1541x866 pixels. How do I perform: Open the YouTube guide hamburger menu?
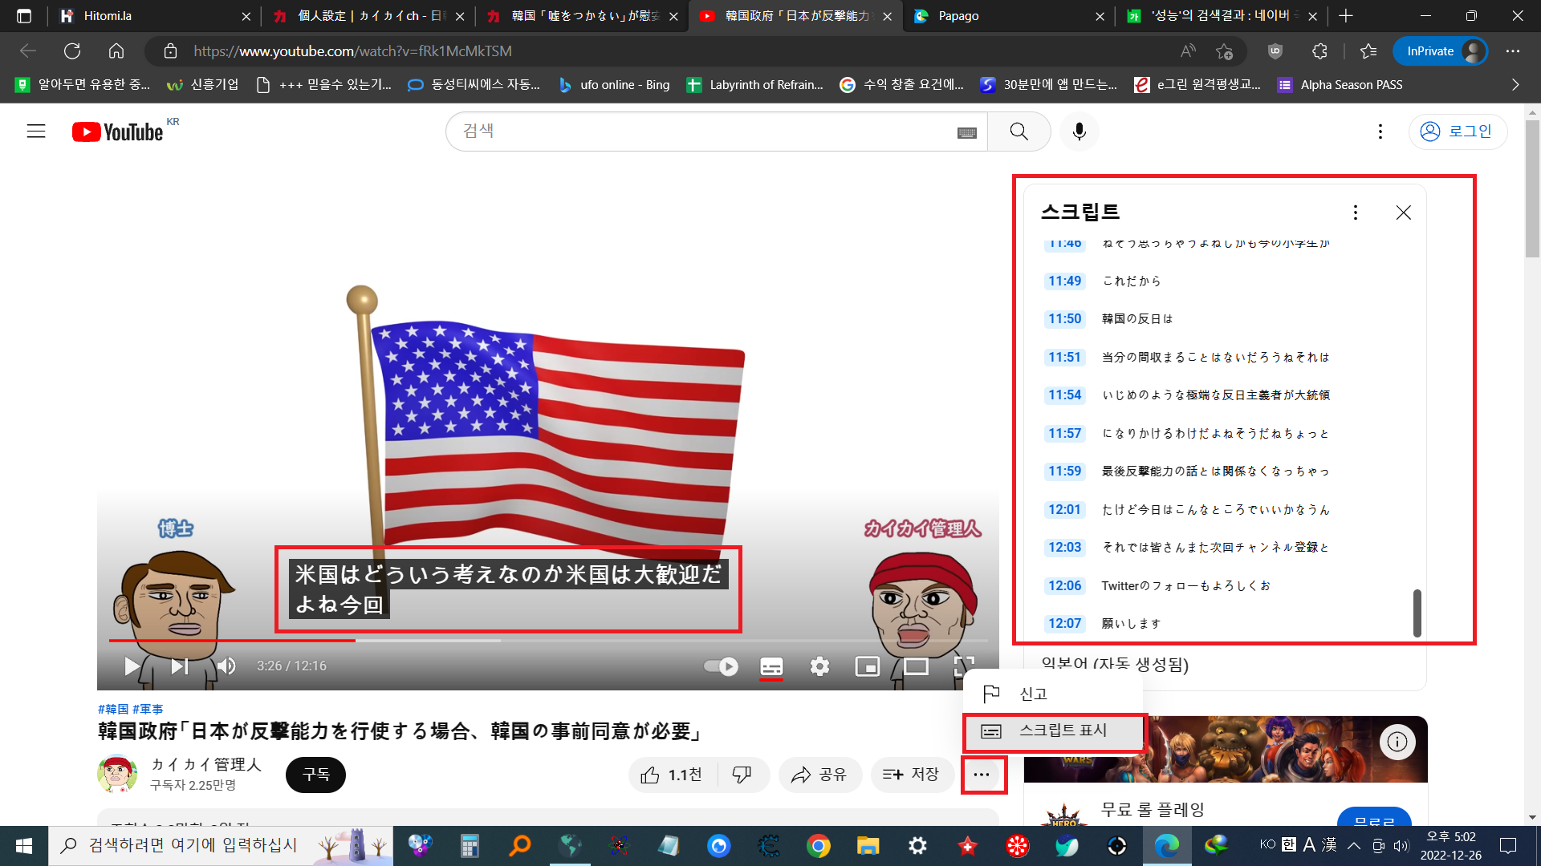coord(36,132)
